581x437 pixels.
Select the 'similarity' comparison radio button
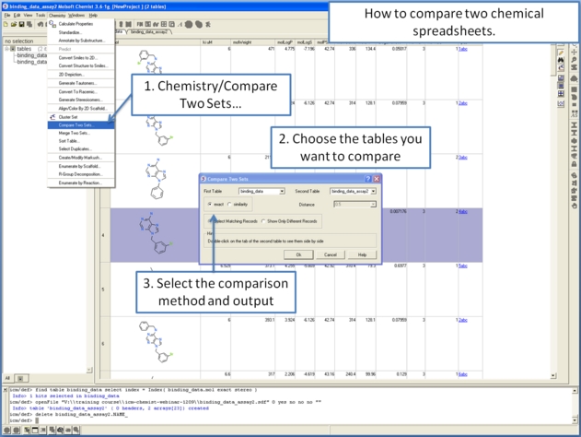(229, 204)
